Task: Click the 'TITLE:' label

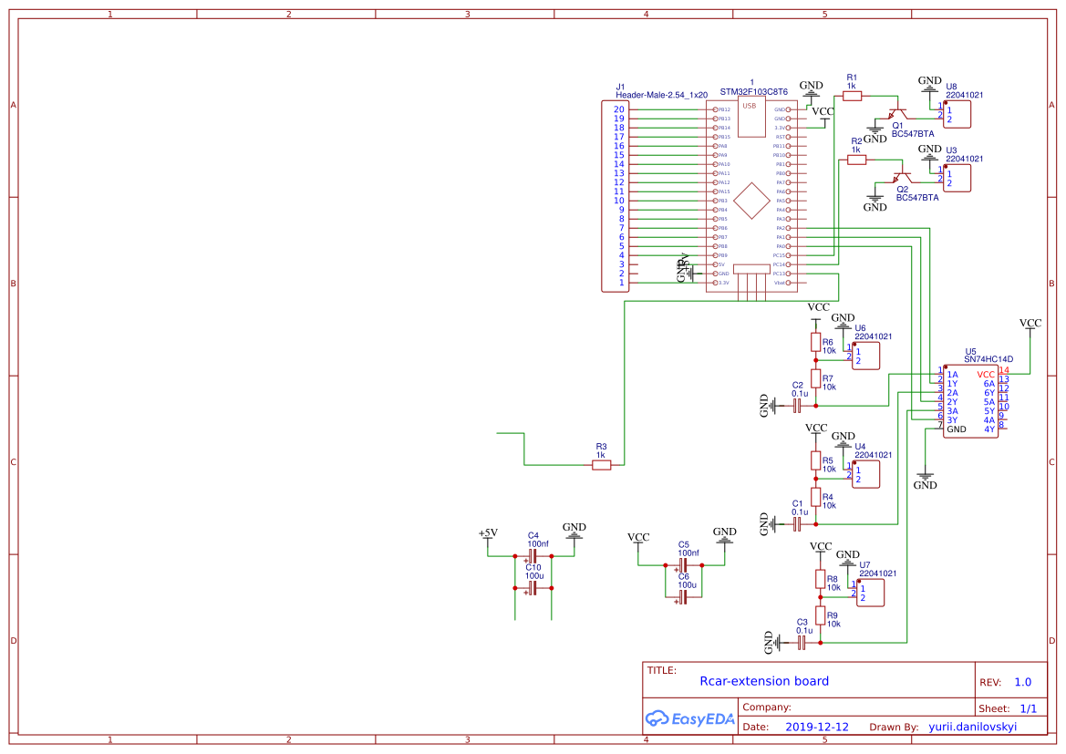Action: tap(661, 670)
